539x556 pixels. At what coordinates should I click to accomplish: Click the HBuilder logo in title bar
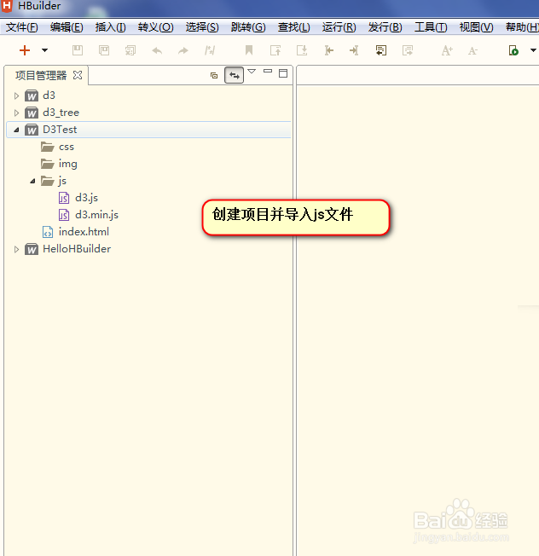7,6
